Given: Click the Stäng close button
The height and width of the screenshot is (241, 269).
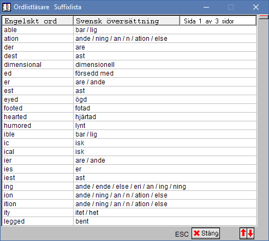Looking at the screenshot, I should (206, 233).
